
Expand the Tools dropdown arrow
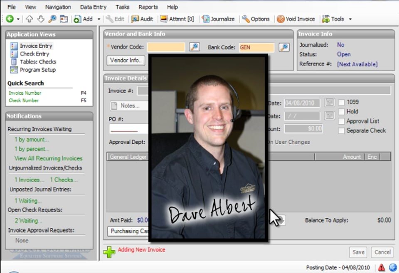coord(350,19)
